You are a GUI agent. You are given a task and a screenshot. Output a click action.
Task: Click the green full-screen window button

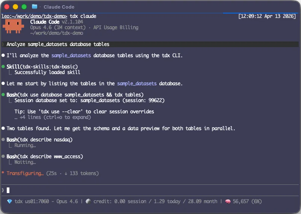pyautogui.click(x=24, y=7)
